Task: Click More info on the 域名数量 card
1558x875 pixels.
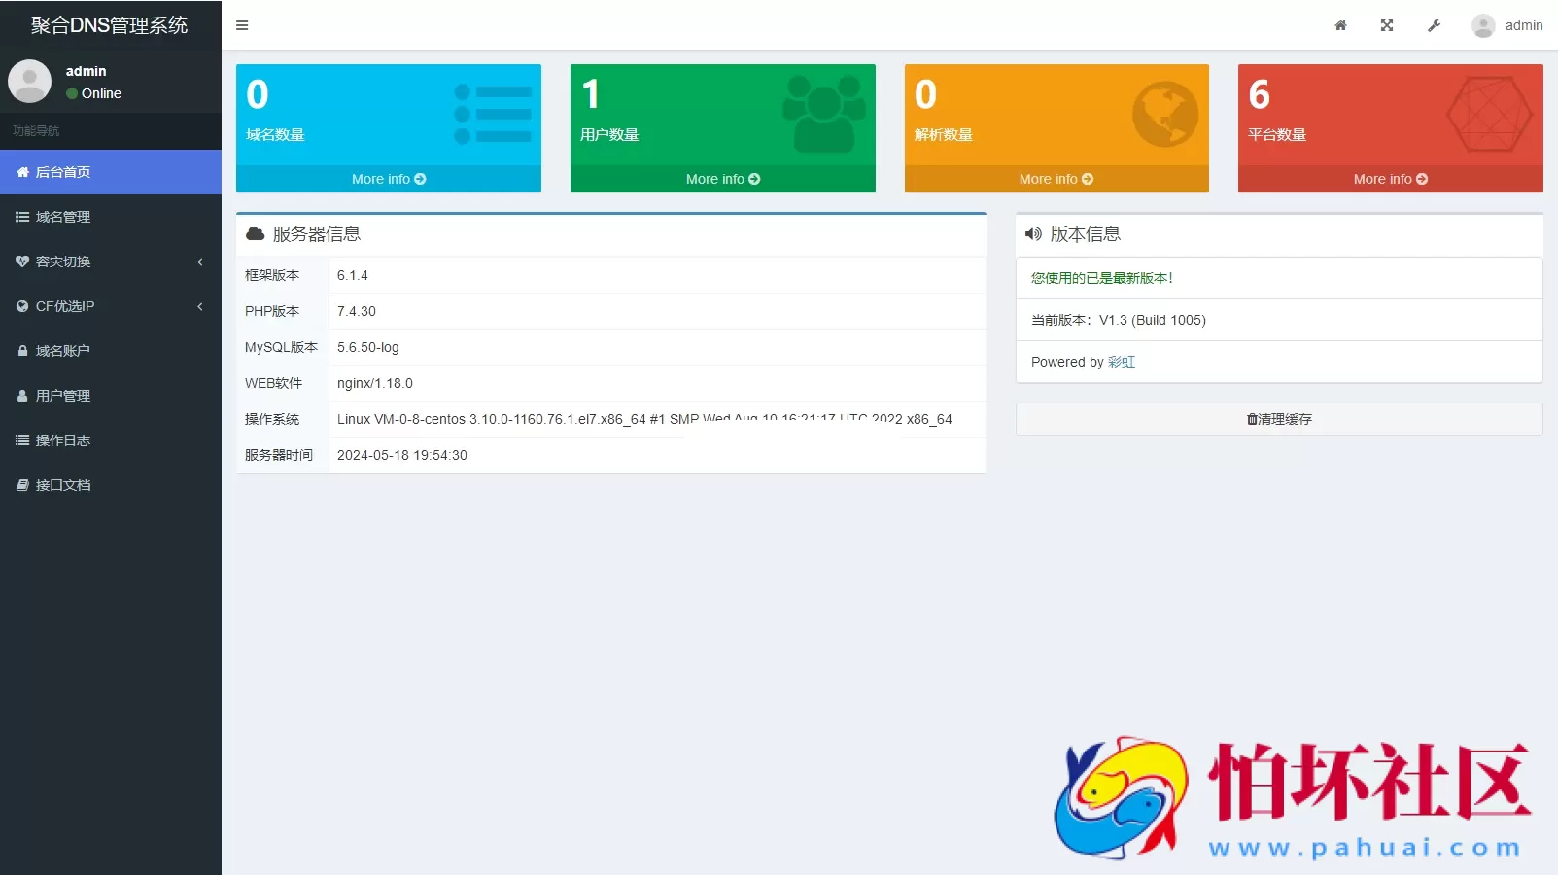Action: tap(388, 179)
